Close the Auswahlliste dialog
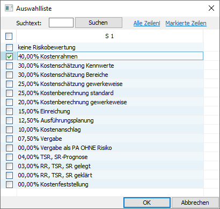The width and height of the screenshot is (220, 209). (x=211, y=8)
